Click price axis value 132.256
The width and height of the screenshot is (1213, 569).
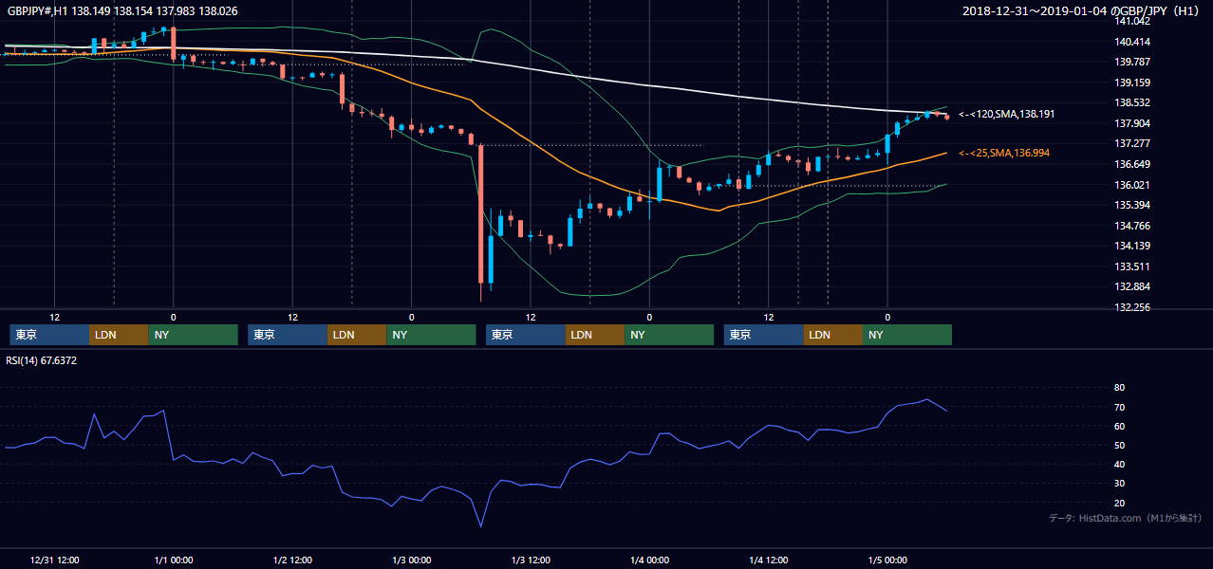[1133, 307]
